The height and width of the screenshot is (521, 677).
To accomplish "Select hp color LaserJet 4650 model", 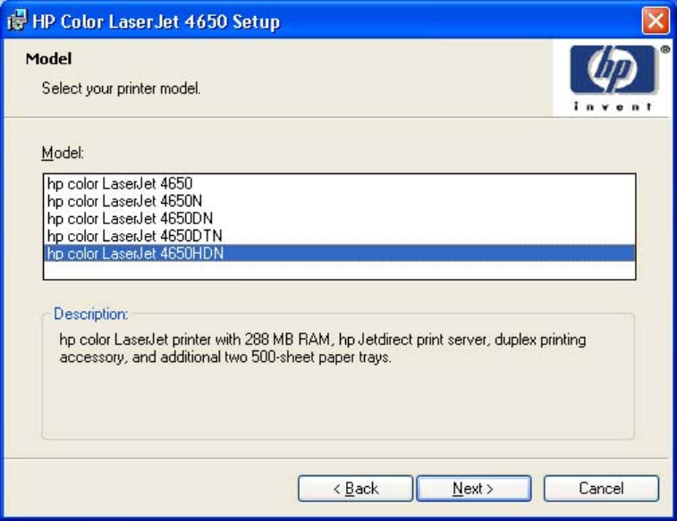I will [x=339, y=184].
